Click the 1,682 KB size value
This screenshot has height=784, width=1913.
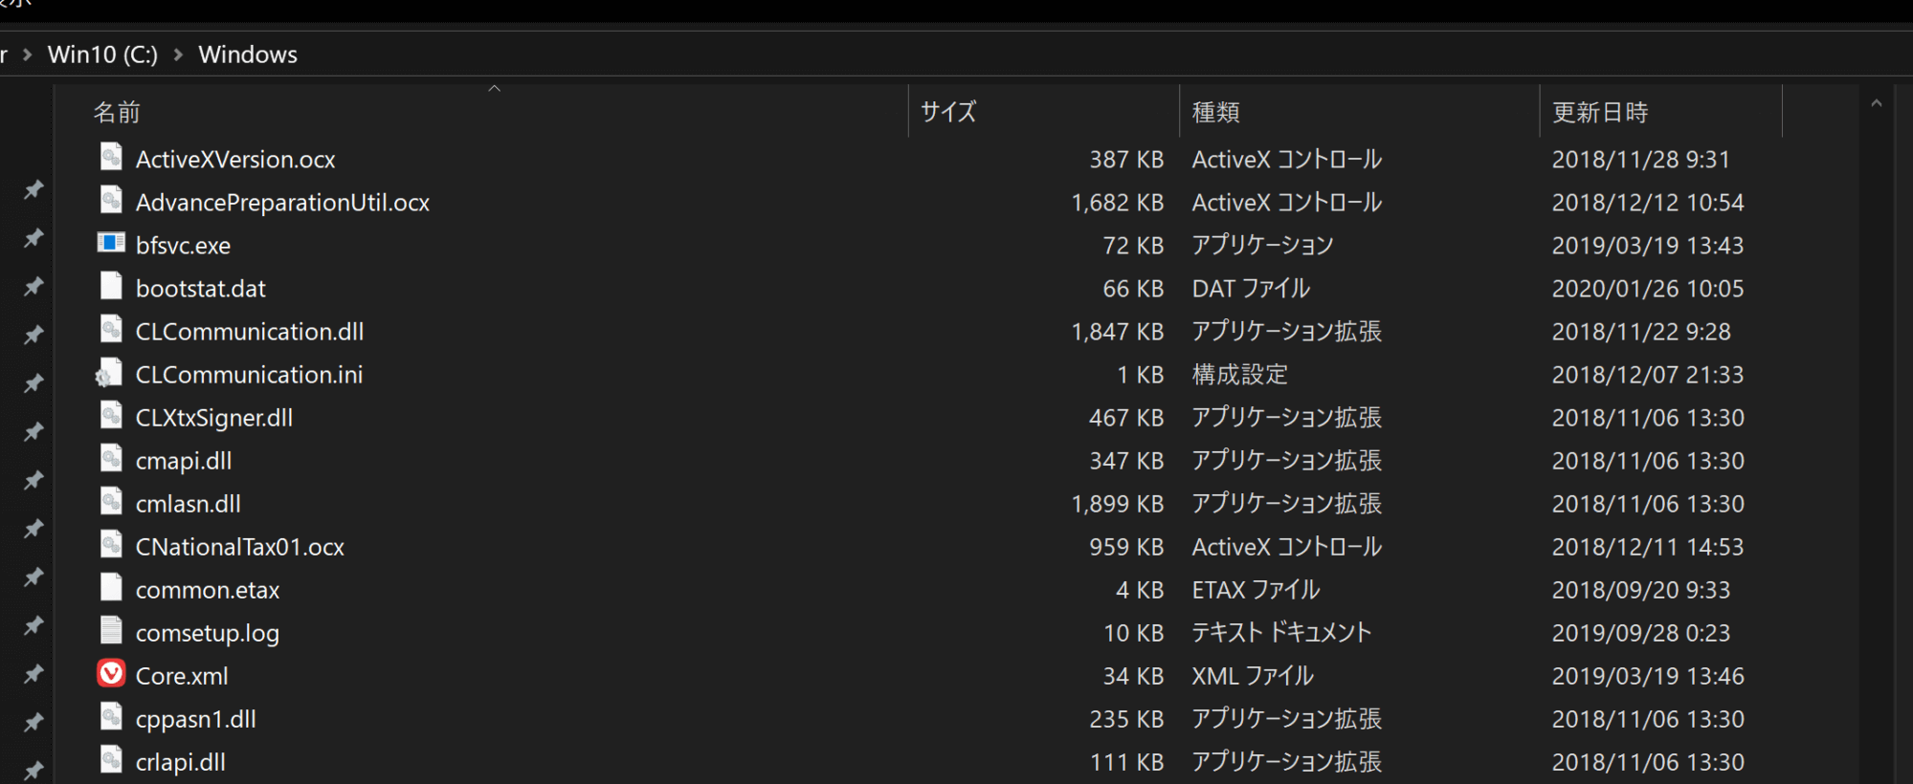pos(1118,203)
